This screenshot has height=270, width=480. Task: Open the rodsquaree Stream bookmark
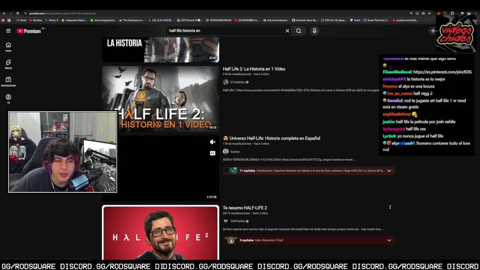pyautogui.click(x=74, y=20)
